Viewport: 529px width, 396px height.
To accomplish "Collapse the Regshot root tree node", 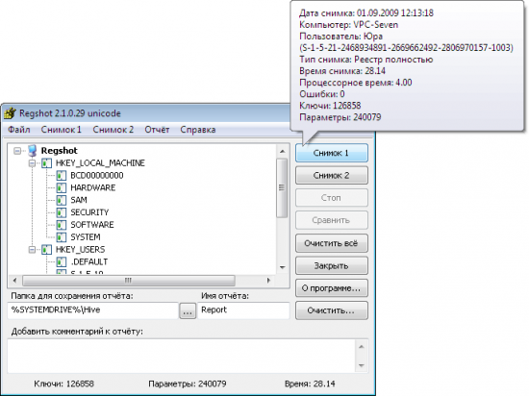I will pyautogui.click(x=17, y=151).
